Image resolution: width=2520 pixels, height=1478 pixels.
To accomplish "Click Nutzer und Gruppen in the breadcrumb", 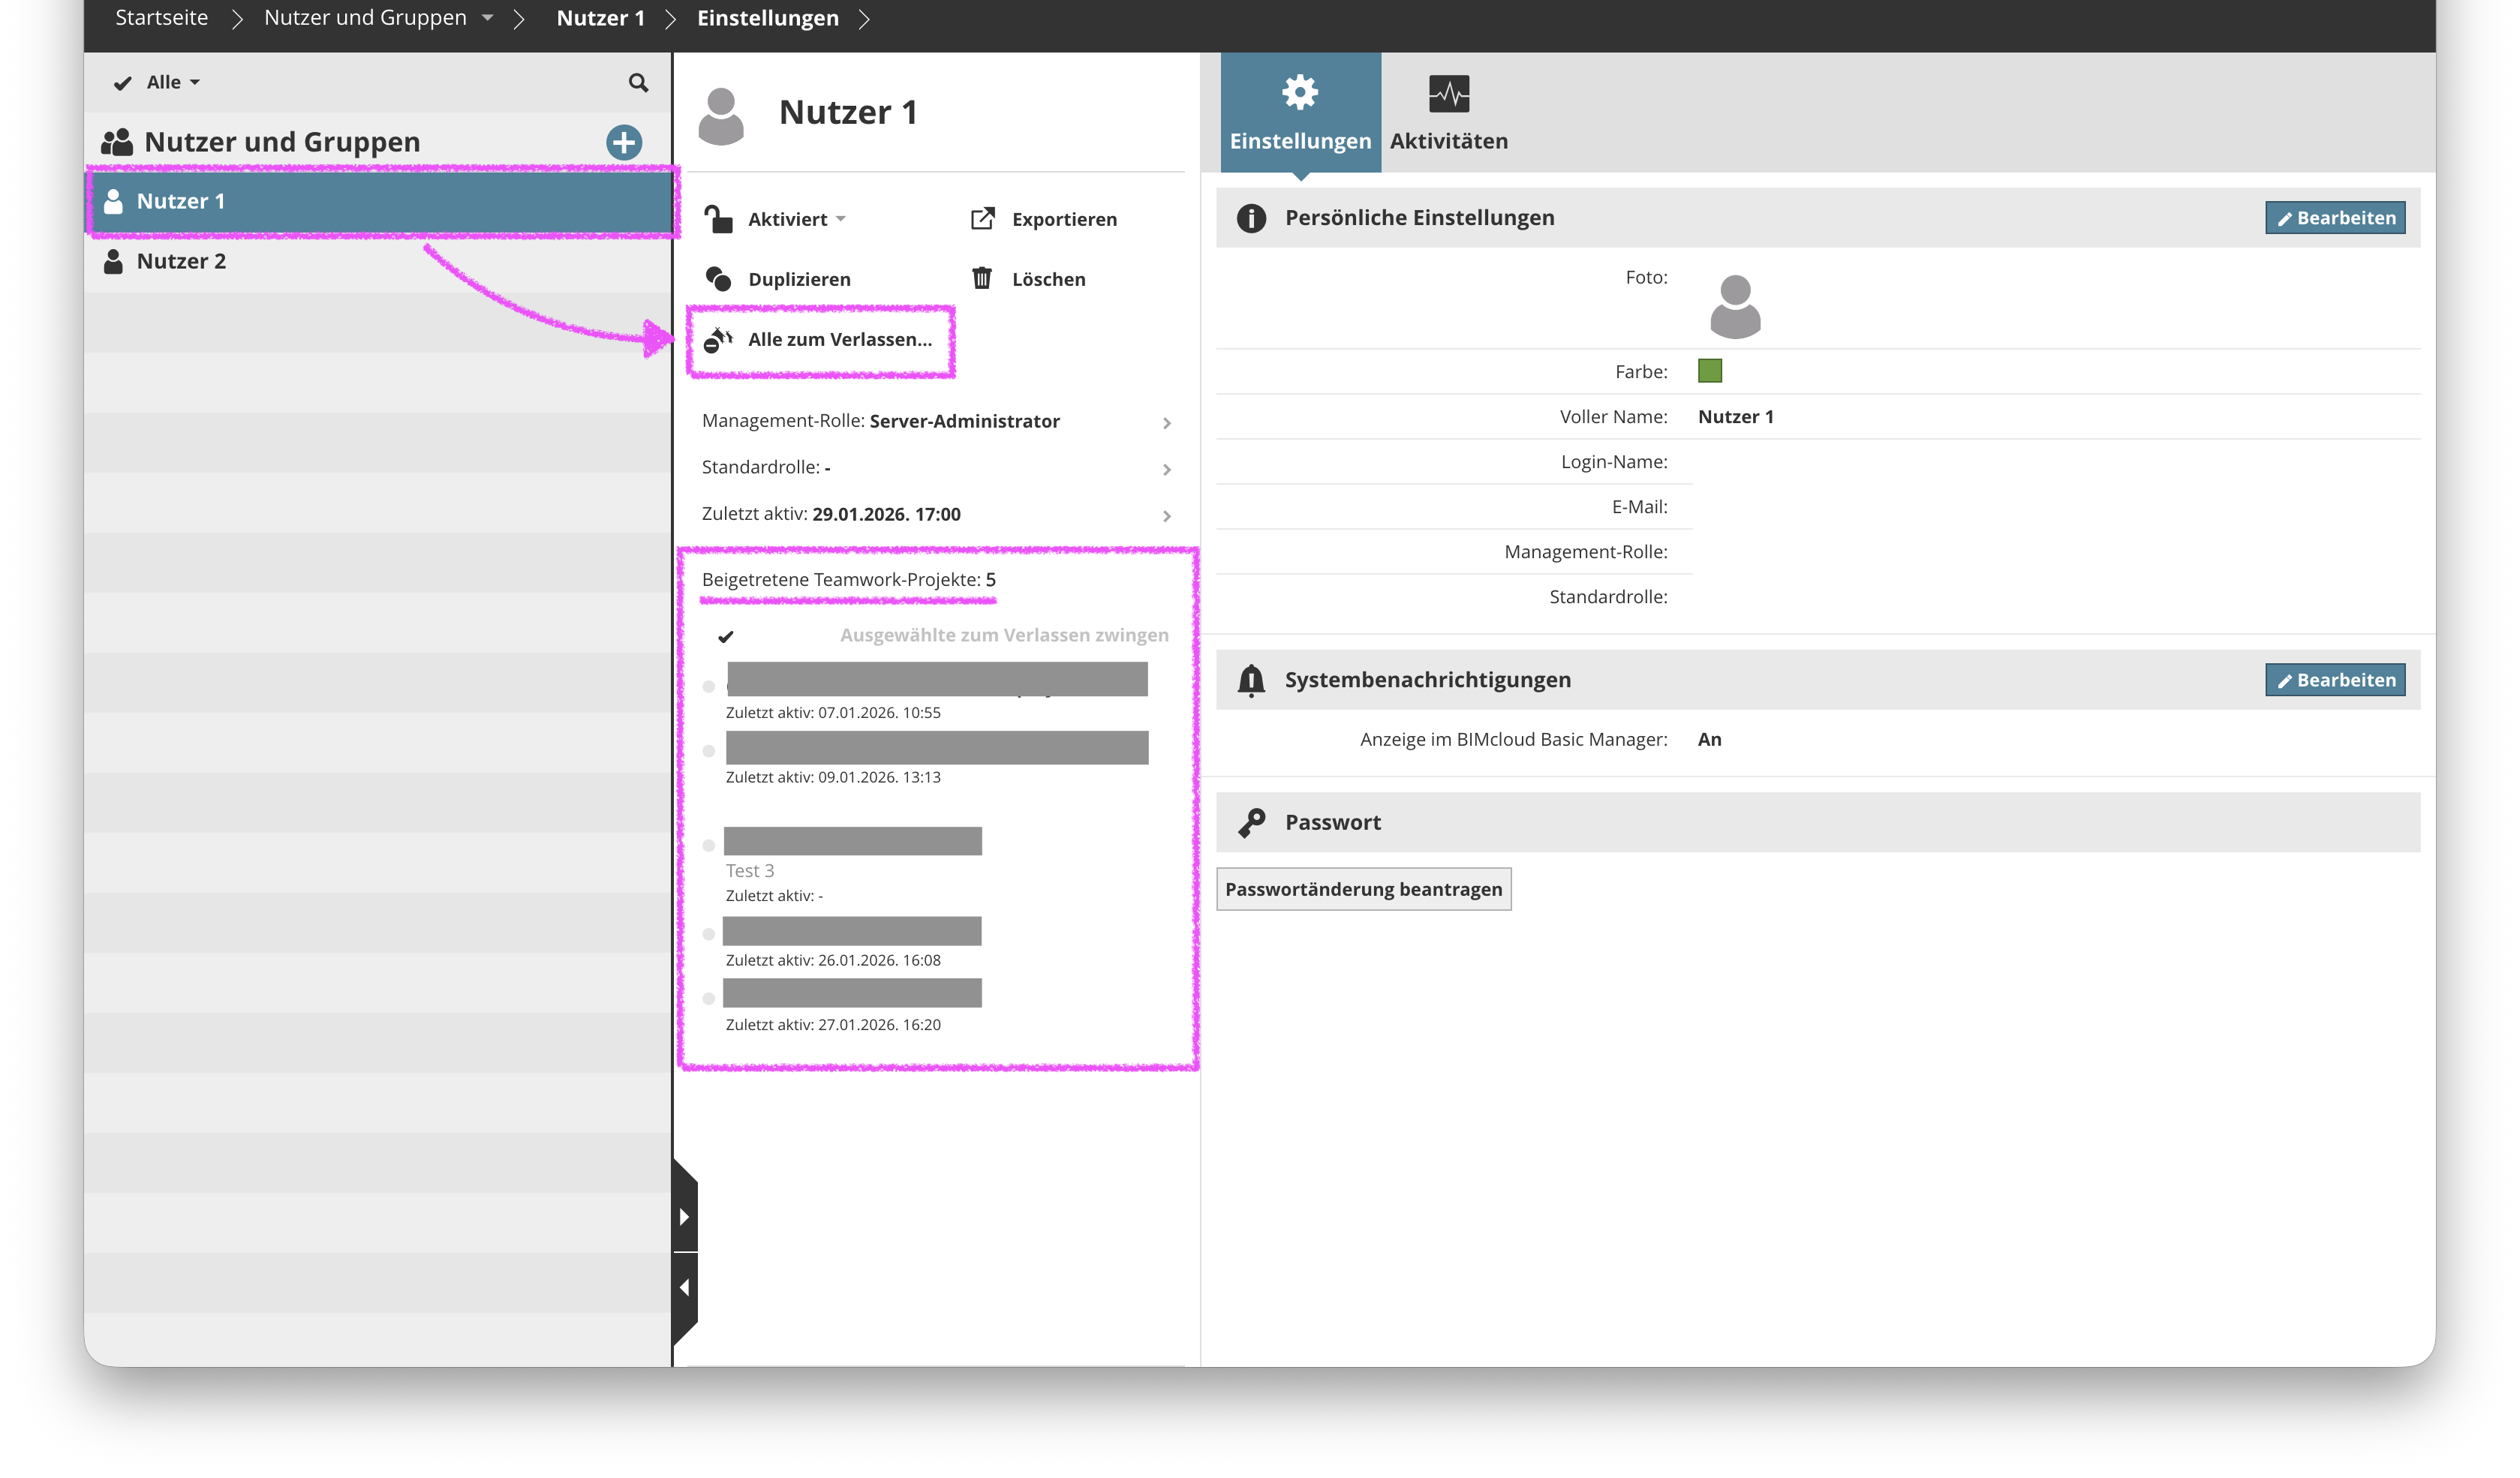I will [365, 18].
